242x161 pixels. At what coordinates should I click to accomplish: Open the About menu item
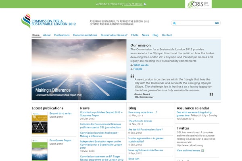pos(47,35)
